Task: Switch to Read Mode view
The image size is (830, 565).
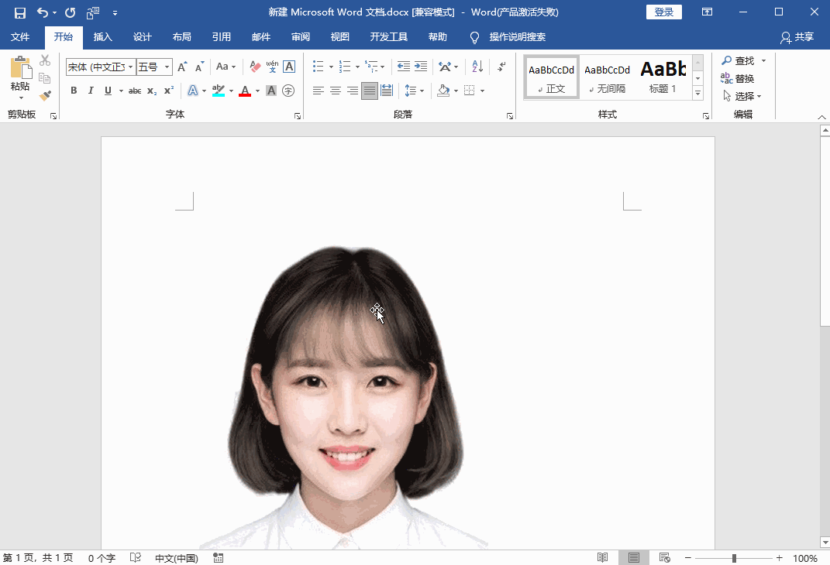Action: point(602,557)
